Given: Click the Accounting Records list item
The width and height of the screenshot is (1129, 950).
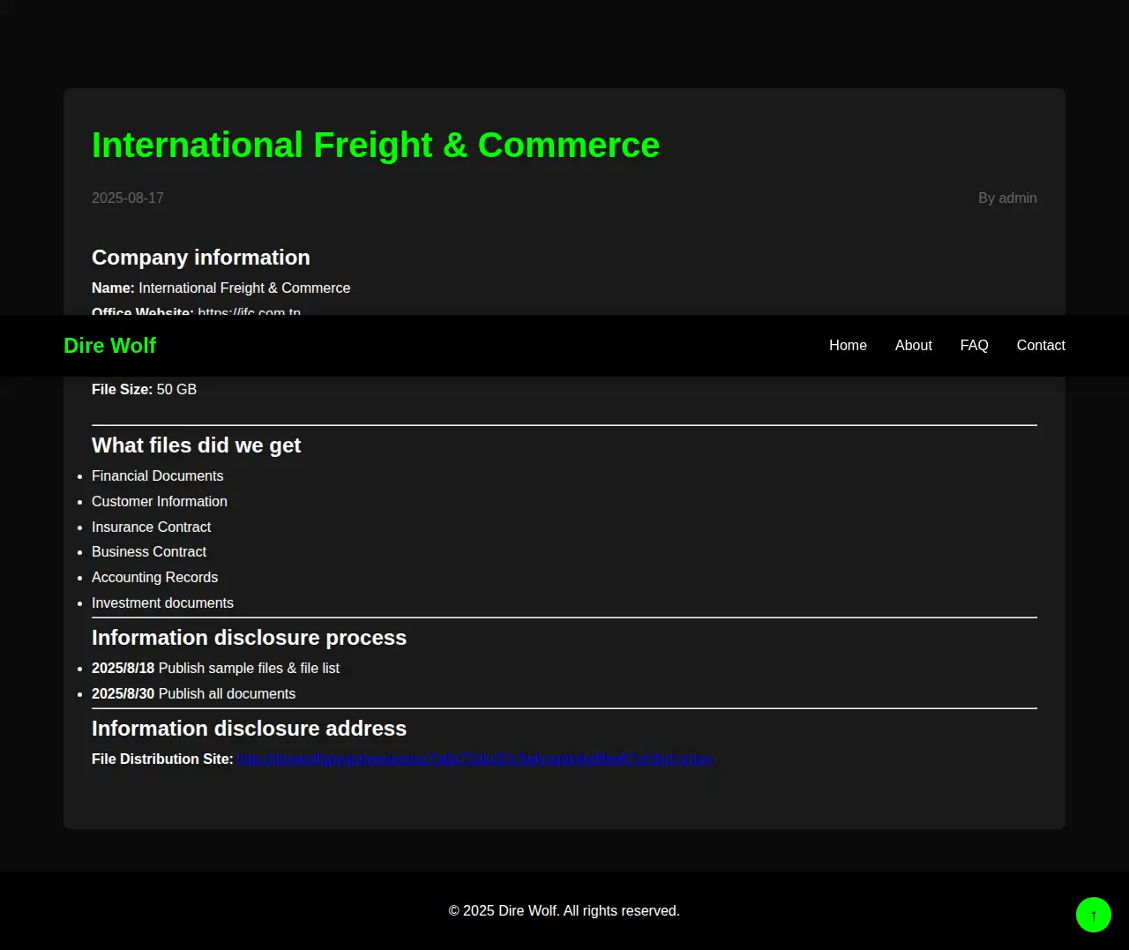Looking at the screenshot, I should coord(155,578).
